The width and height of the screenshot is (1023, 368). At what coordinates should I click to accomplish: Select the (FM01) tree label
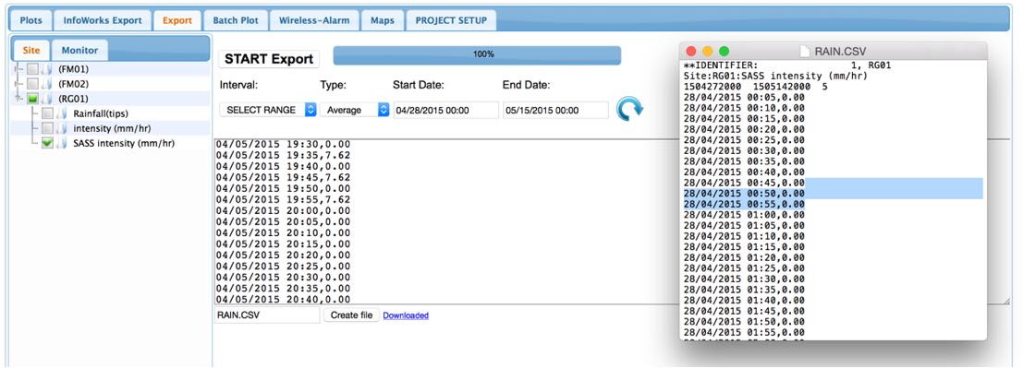click(x=73, y=70)
